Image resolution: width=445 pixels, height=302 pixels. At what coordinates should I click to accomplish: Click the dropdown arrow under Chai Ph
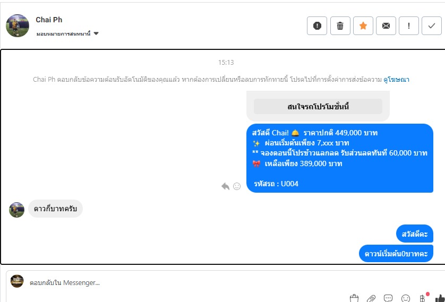click(x=96, y=33)
